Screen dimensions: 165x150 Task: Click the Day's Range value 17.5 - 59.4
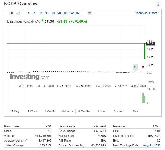click(99, 126)
